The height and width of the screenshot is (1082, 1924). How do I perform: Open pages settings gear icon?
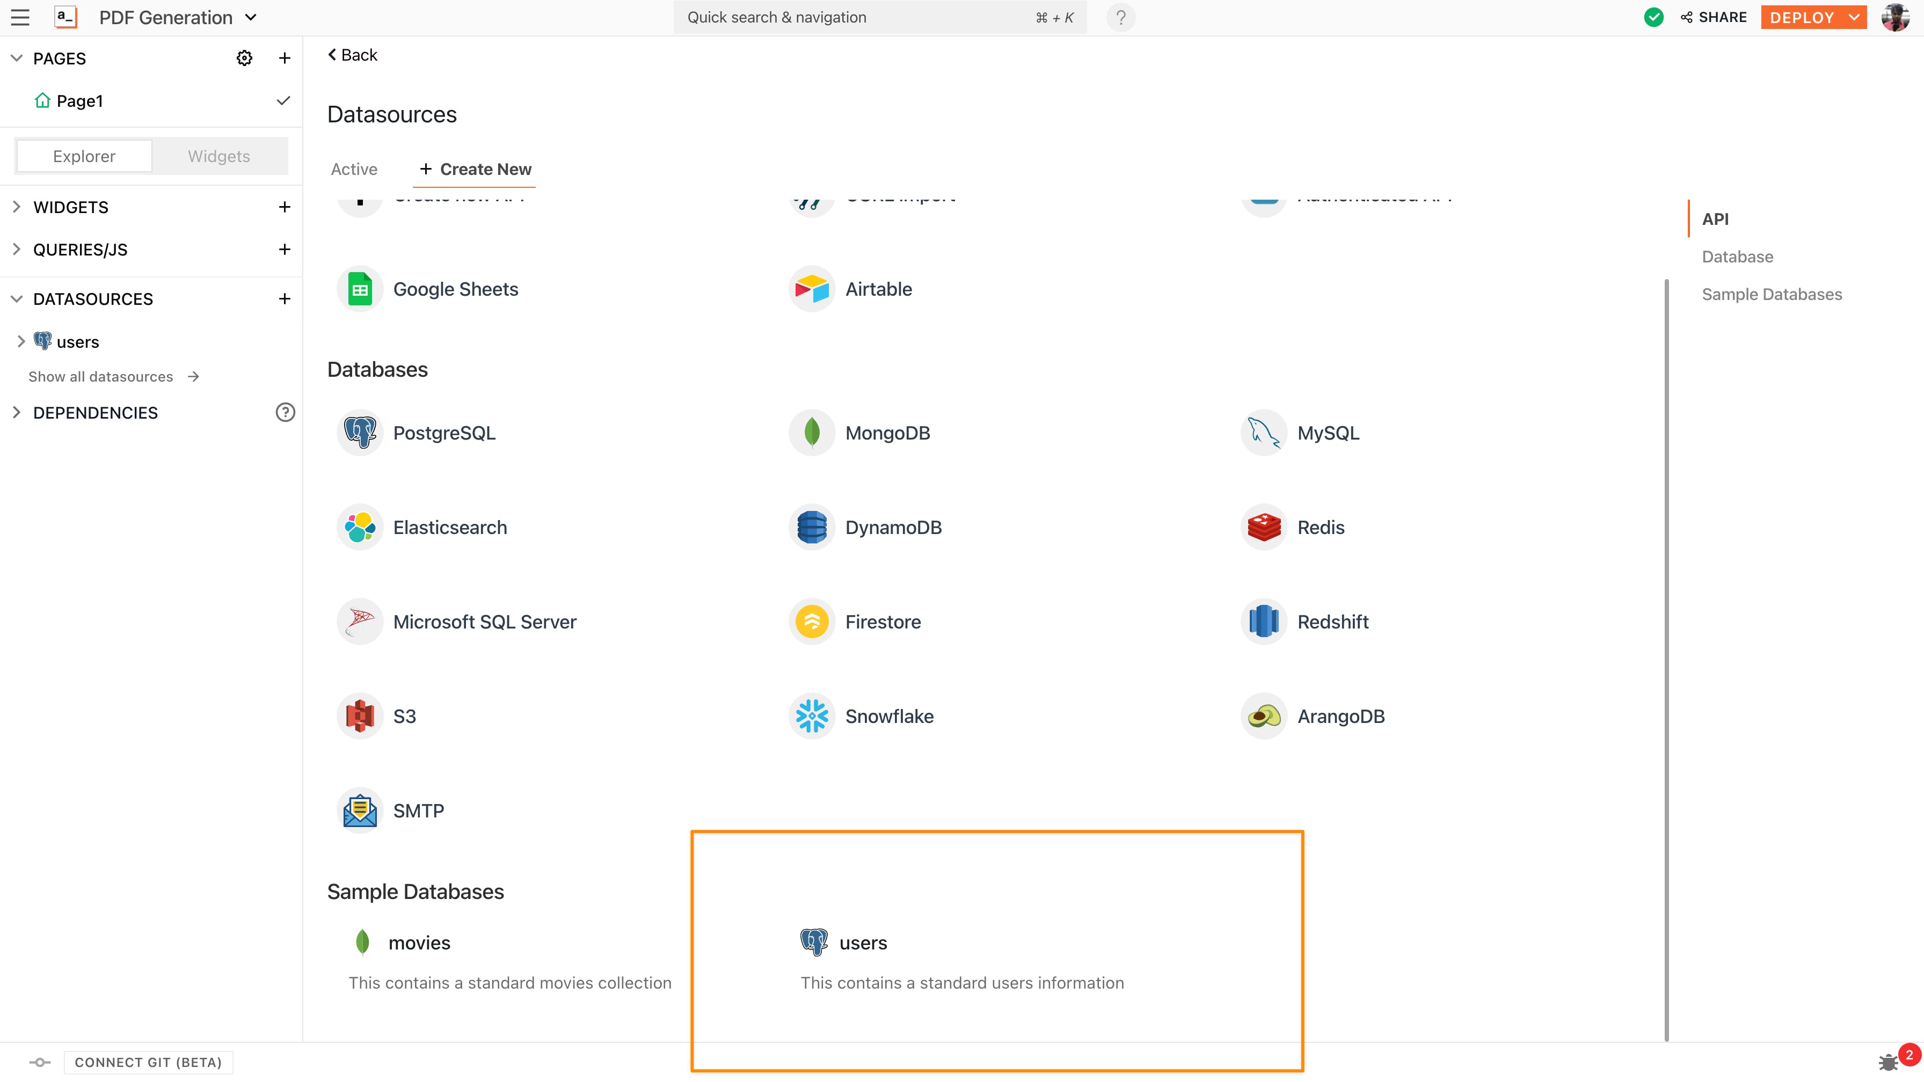244,59
